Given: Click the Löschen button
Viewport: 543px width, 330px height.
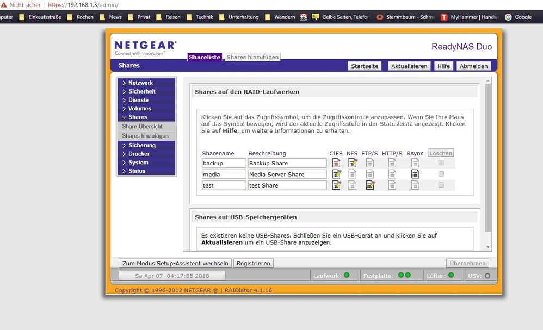Looking at the screenshot, I should click(441, 153).
